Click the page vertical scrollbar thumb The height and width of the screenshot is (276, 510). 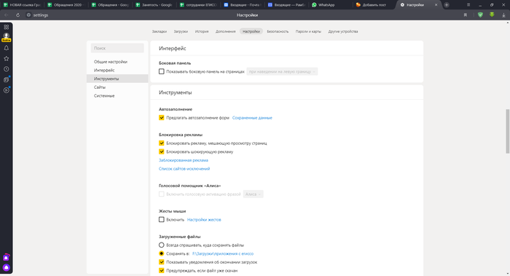tap(507, 131)
